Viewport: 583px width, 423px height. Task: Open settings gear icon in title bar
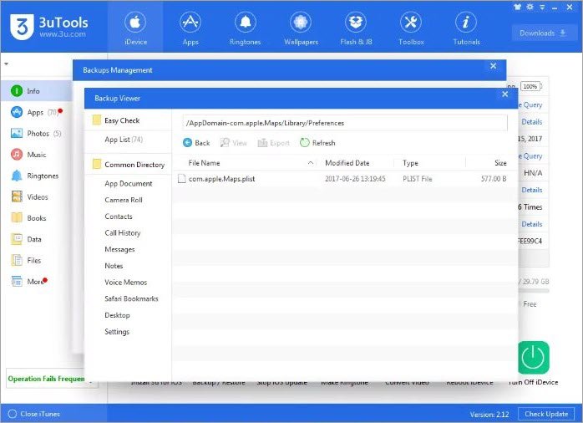pos(530,7)
